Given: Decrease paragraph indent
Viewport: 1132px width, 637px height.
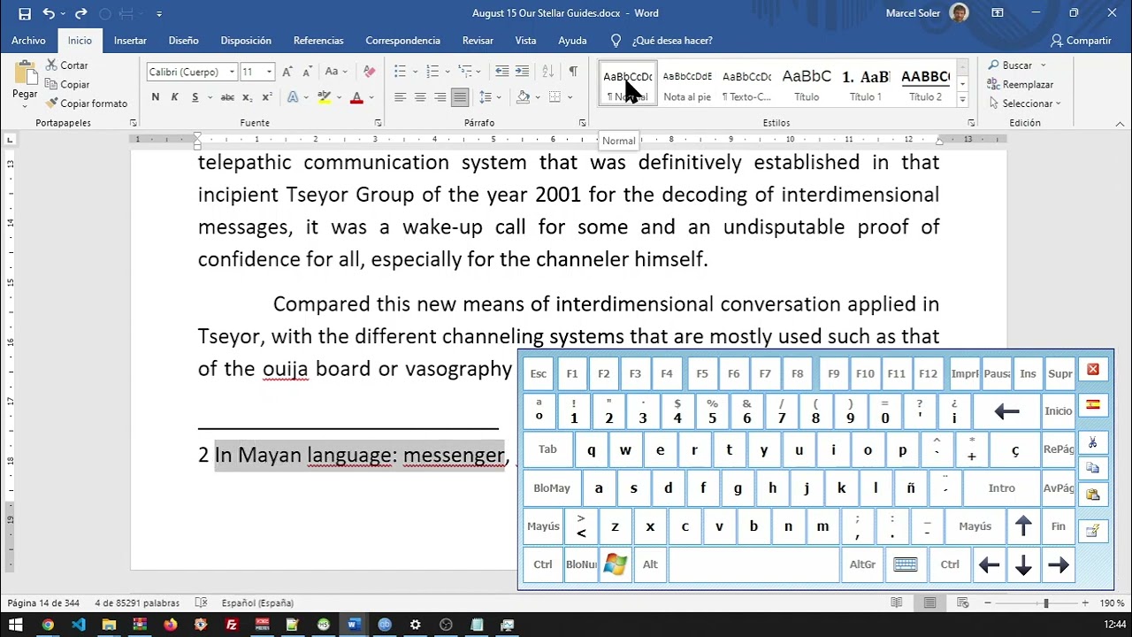Looking at the screenshot, I should click(x=502, y=72).
